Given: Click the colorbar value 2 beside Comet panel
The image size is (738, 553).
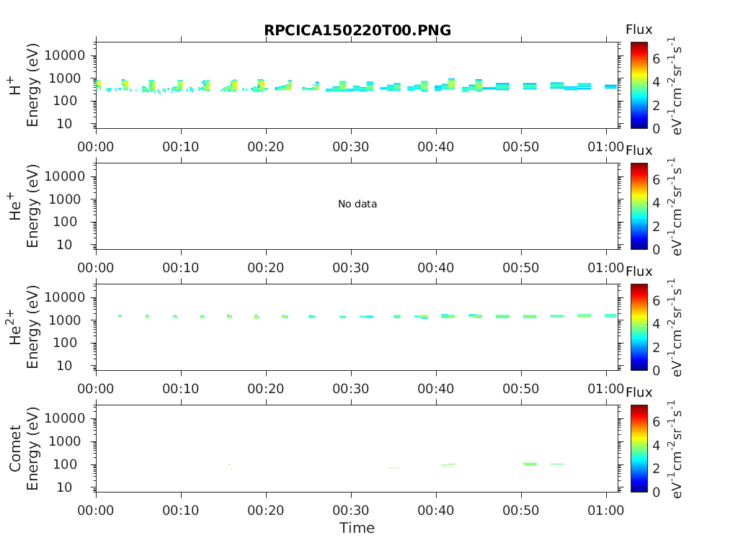Looking at the screenshot, I should pos(656,468).
